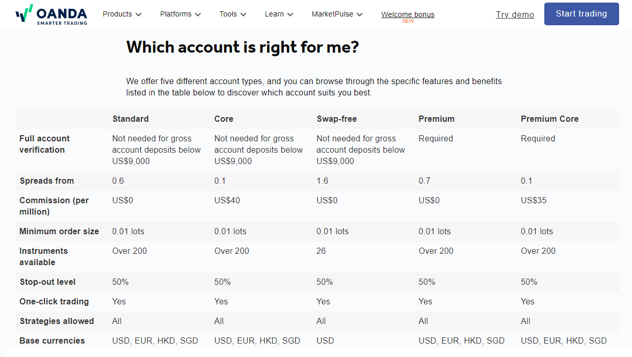This screenshot has height=357, width=632.
Task: Open the Tools menu
Action: click(228, 14)
